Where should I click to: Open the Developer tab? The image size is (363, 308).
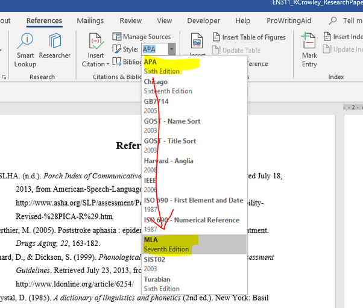[203, 20]
